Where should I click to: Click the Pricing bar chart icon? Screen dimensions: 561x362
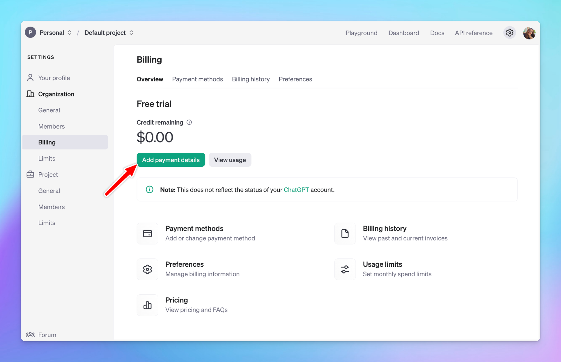tap(147, 305)
